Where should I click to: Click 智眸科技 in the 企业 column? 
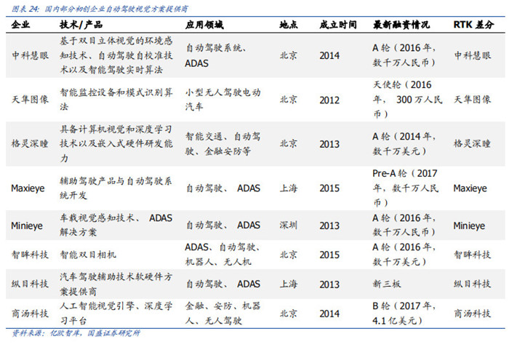[x=31, y=255]
